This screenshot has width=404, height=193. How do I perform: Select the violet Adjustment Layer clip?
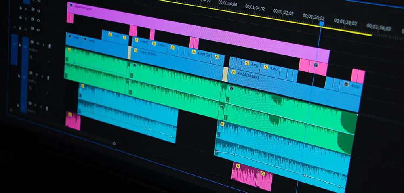pos(198,31)
